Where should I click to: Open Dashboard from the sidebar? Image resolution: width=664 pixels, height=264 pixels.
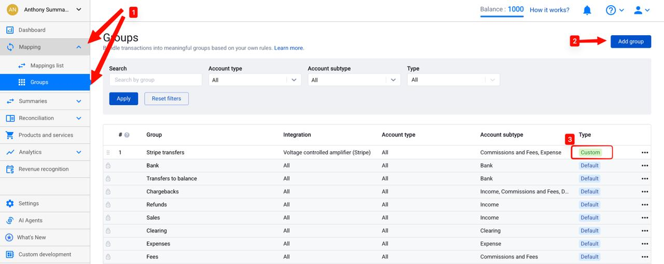coord(45,30)
